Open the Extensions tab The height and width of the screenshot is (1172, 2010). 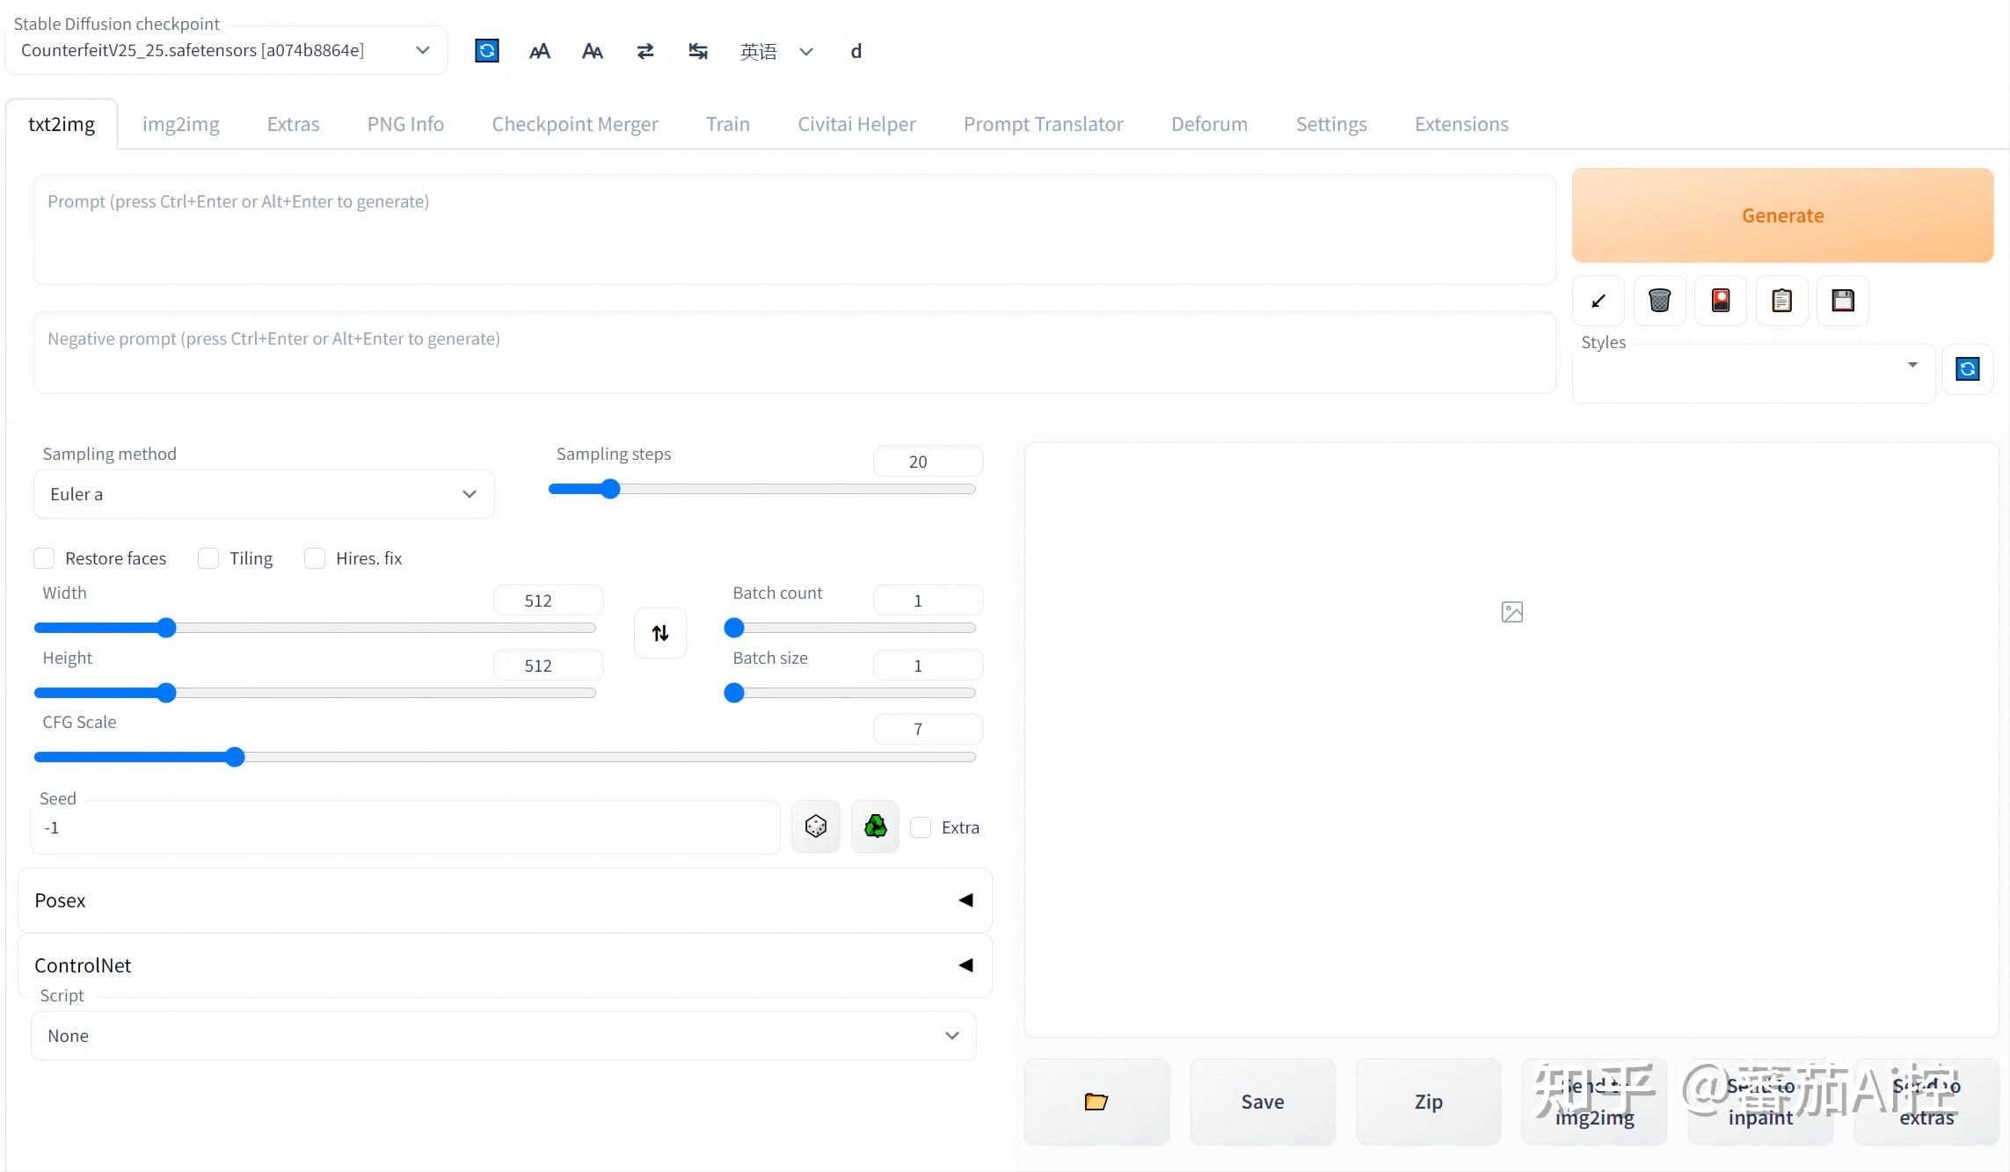1460,124
